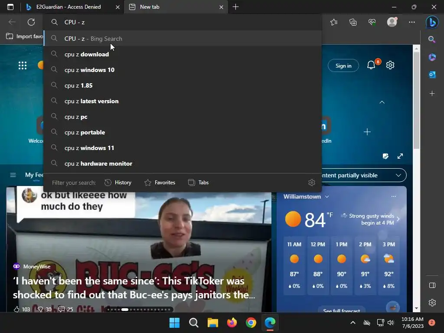
Task: Open weather card more options ellipsis
Action: point(394,196)
